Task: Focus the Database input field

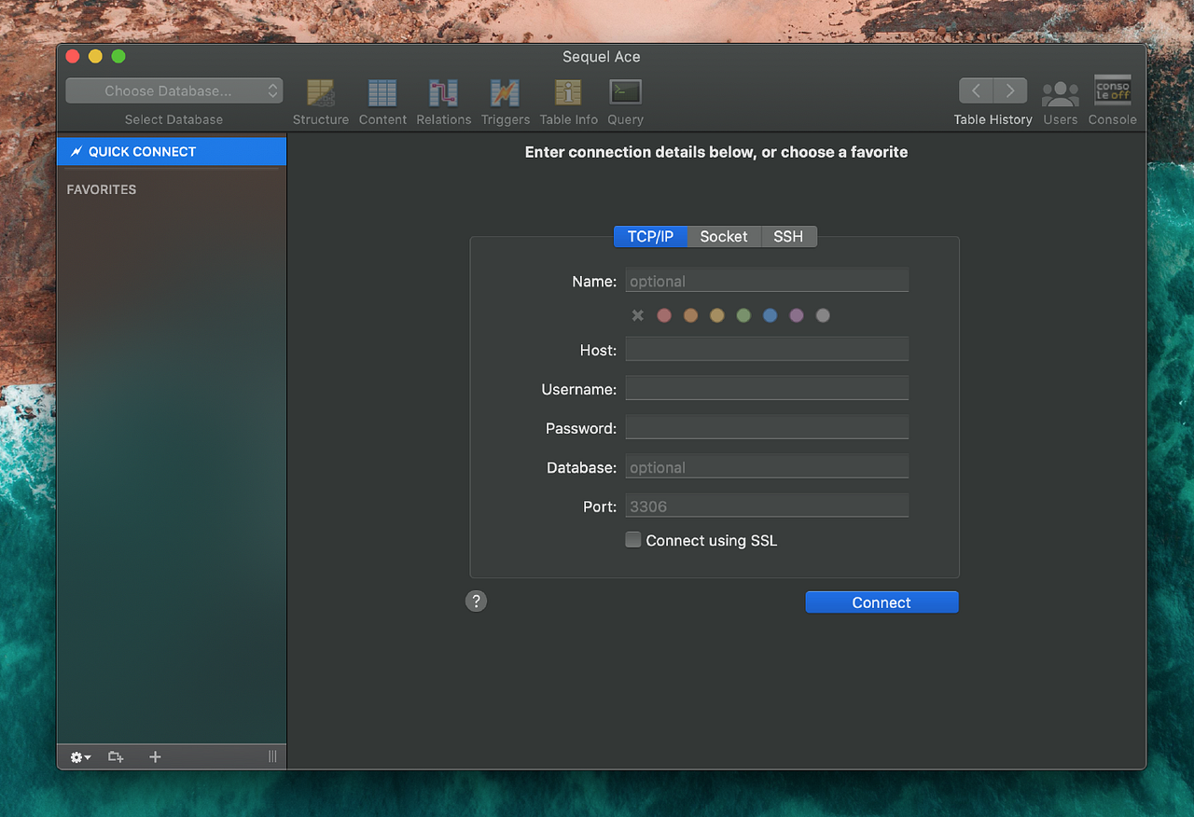Action: point(767,467)
